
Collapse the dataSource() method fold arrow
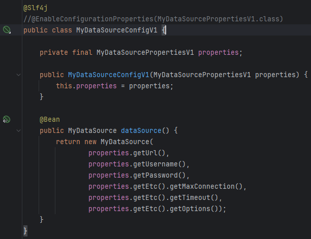click(x=18, y=130)
